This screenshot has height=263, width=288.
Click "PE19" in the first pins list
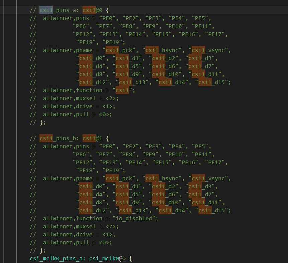point(112,42)
